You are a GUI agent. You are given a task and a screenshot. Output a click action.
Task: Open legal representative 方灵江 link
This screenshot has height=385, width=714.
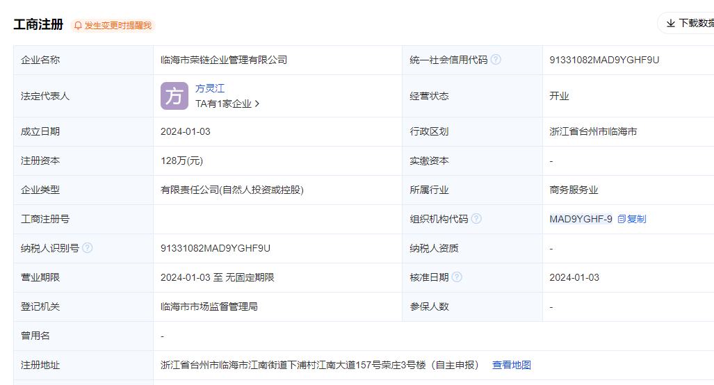pyautogui.click(x=210, y=88)
